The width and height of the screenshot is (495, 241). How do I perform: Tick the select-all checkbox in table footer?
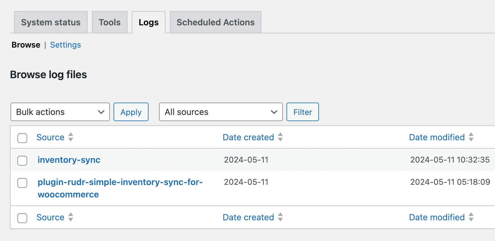pyautogui.click(x=22, y=218)
